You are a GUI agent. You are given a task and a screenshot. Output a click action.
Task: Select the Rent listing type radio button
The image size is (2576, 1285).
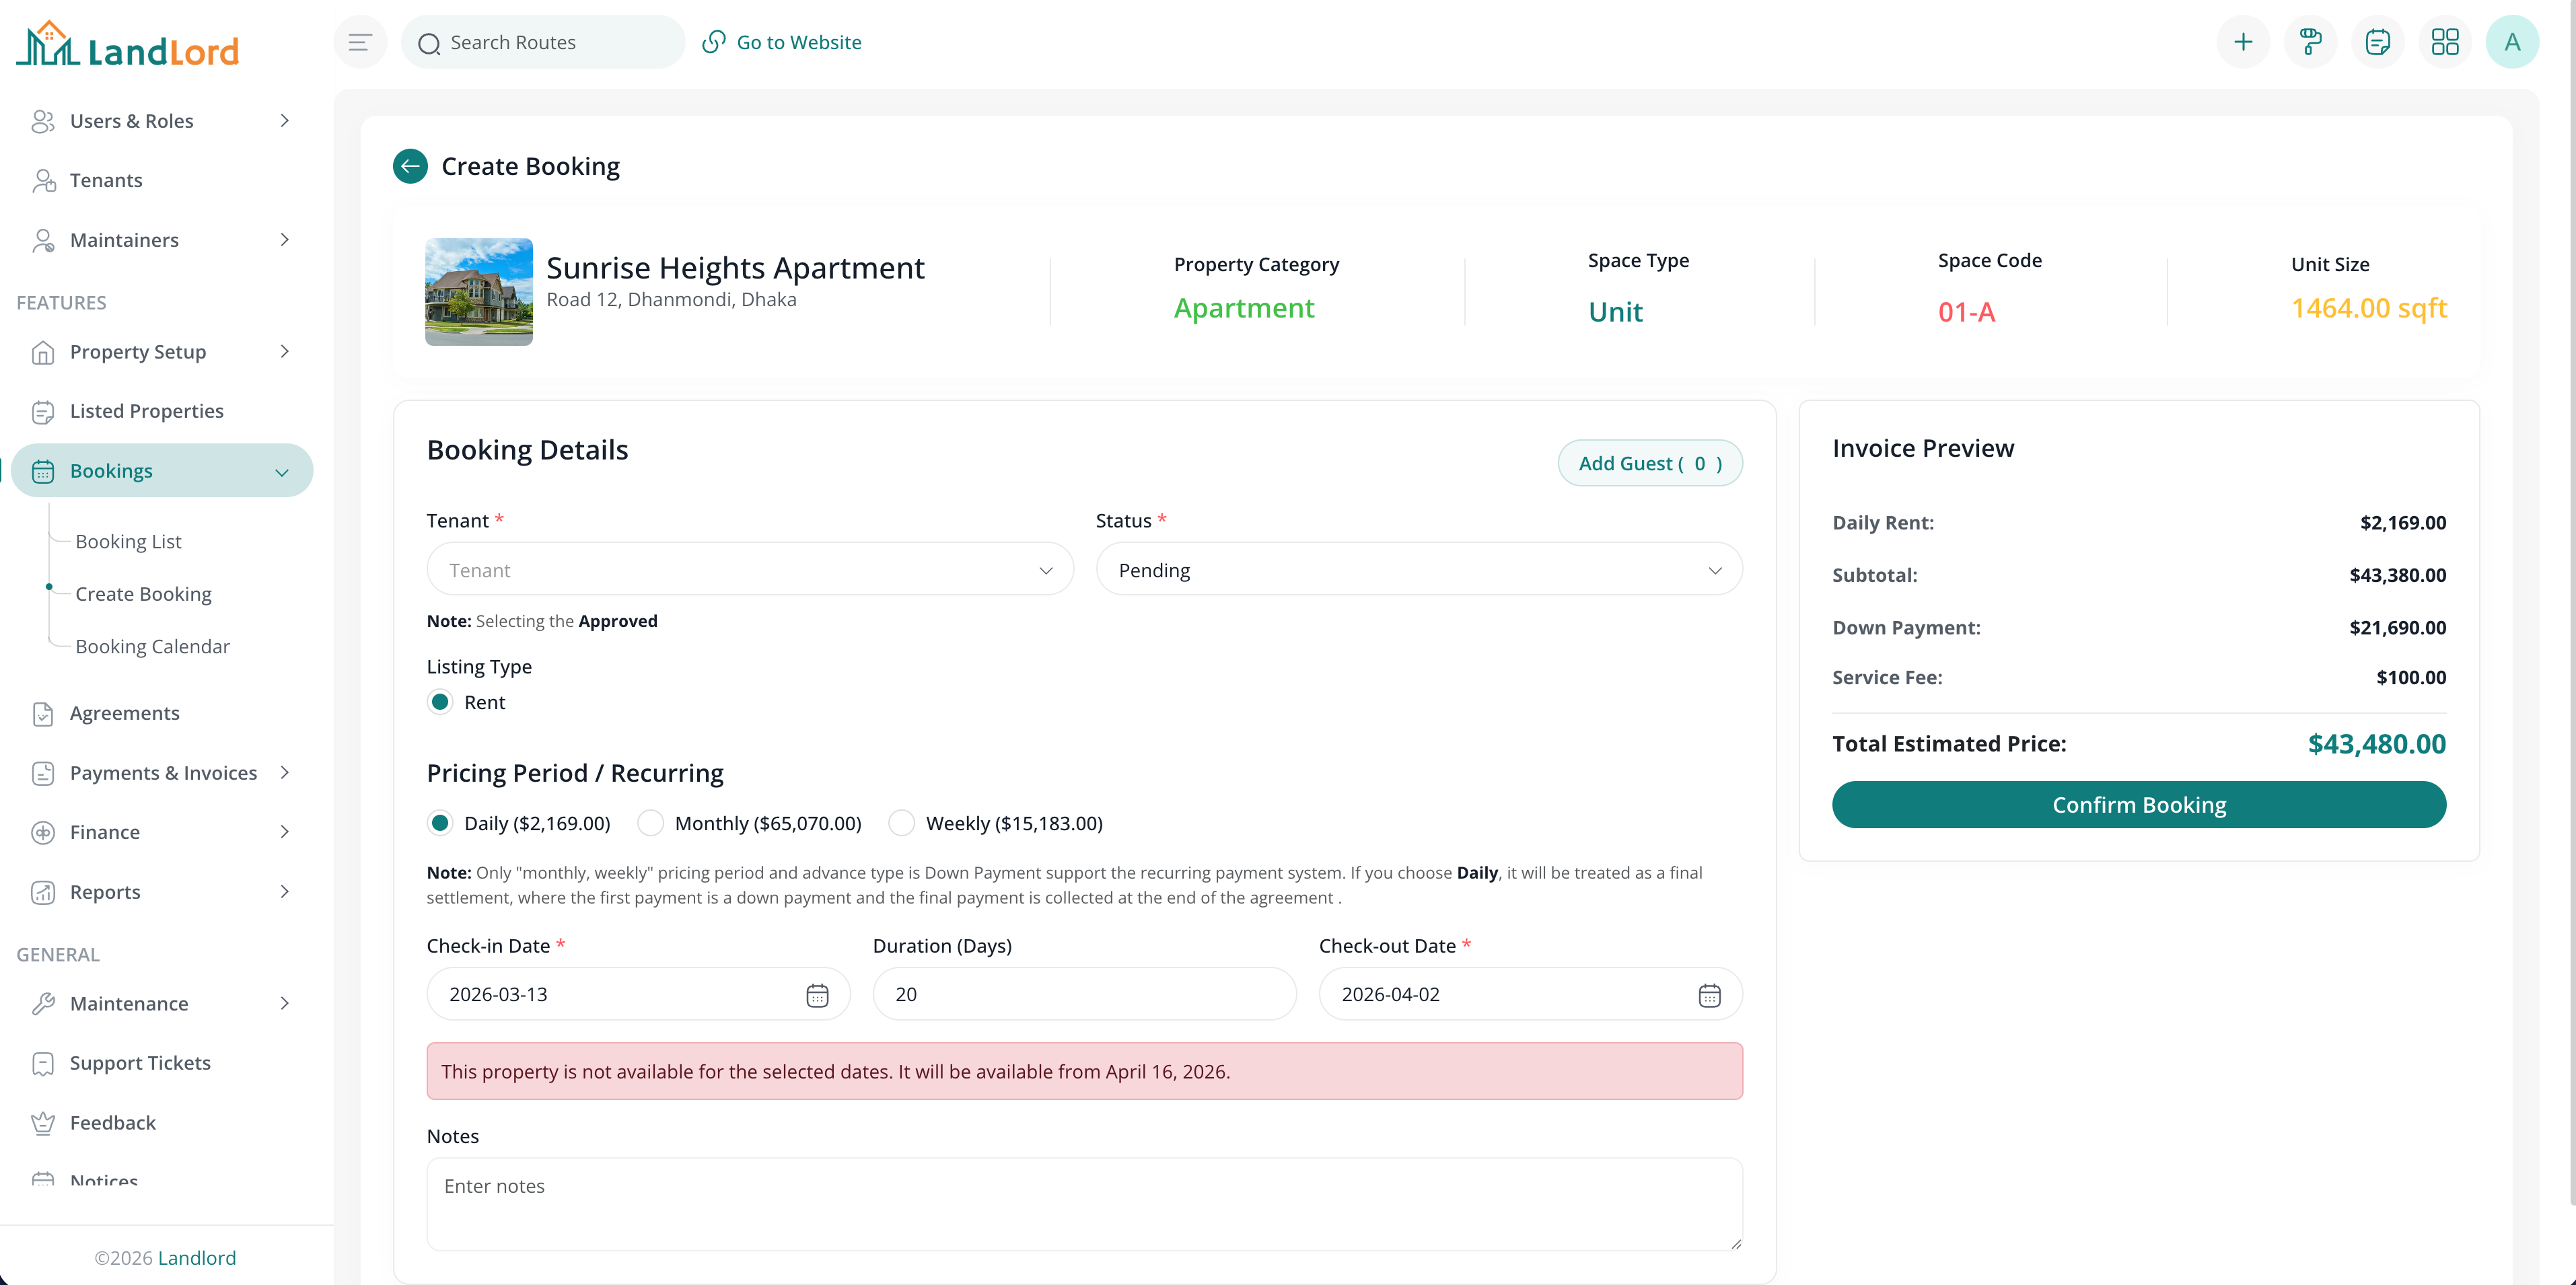click(x=440, y=702)
